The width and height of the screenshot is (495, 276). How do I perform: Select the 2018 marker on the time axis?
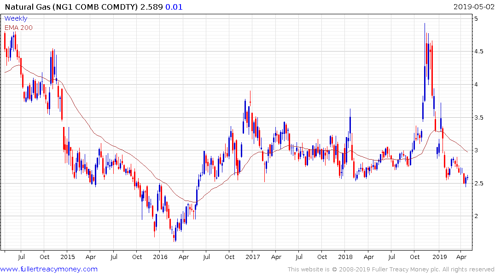point(345,257)
